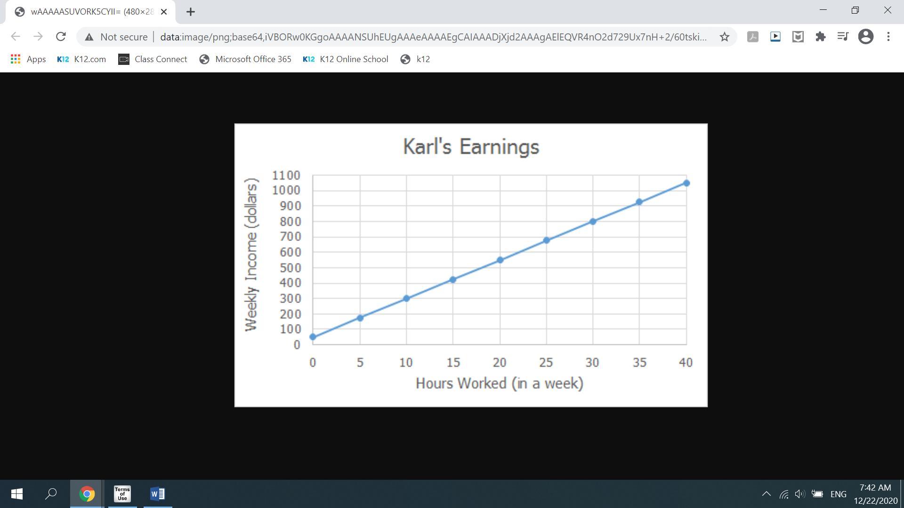Open the Chrome profile avatar
Image resolution: width=904 pixels, height=508 pixels.
point(865,37)
